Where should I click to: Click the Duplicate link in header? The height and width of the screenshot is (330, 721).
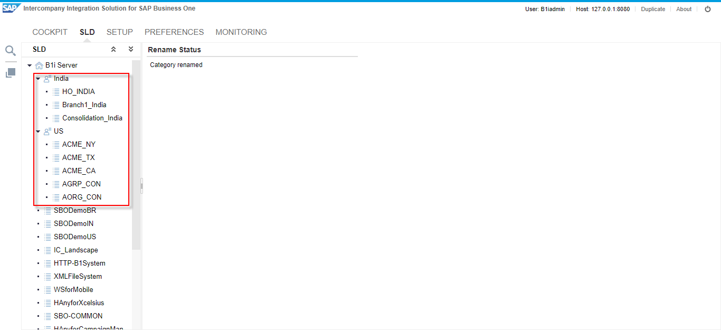pos(653,9)
